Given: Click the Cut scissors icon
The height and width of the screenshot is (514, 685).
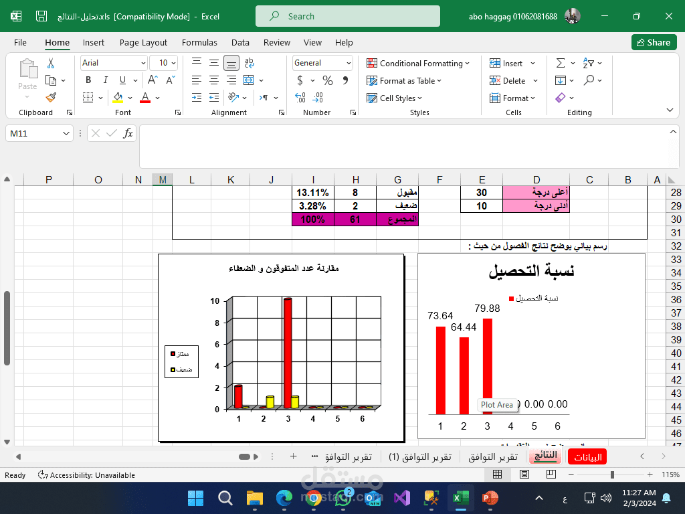Looking at the screenshot, I should pos(51,64).
